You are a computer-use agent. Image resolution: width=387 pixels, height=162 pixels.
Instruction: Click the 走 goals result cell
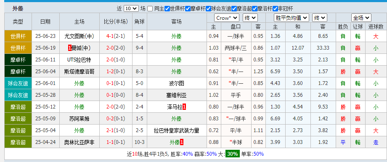(x=376, y=143)
